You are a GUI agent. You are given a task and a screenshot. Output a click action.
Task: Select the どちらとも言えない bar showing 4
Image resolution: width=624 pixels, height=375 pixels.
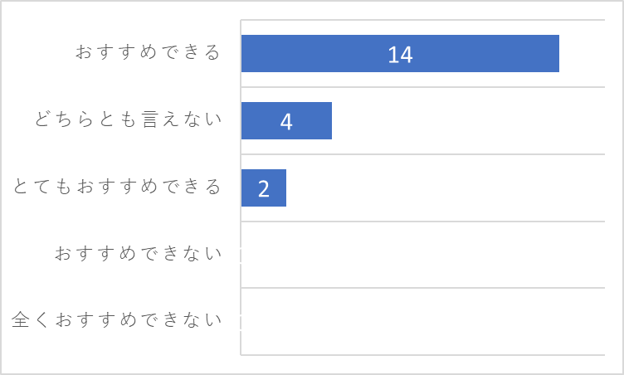pos(286,120)
